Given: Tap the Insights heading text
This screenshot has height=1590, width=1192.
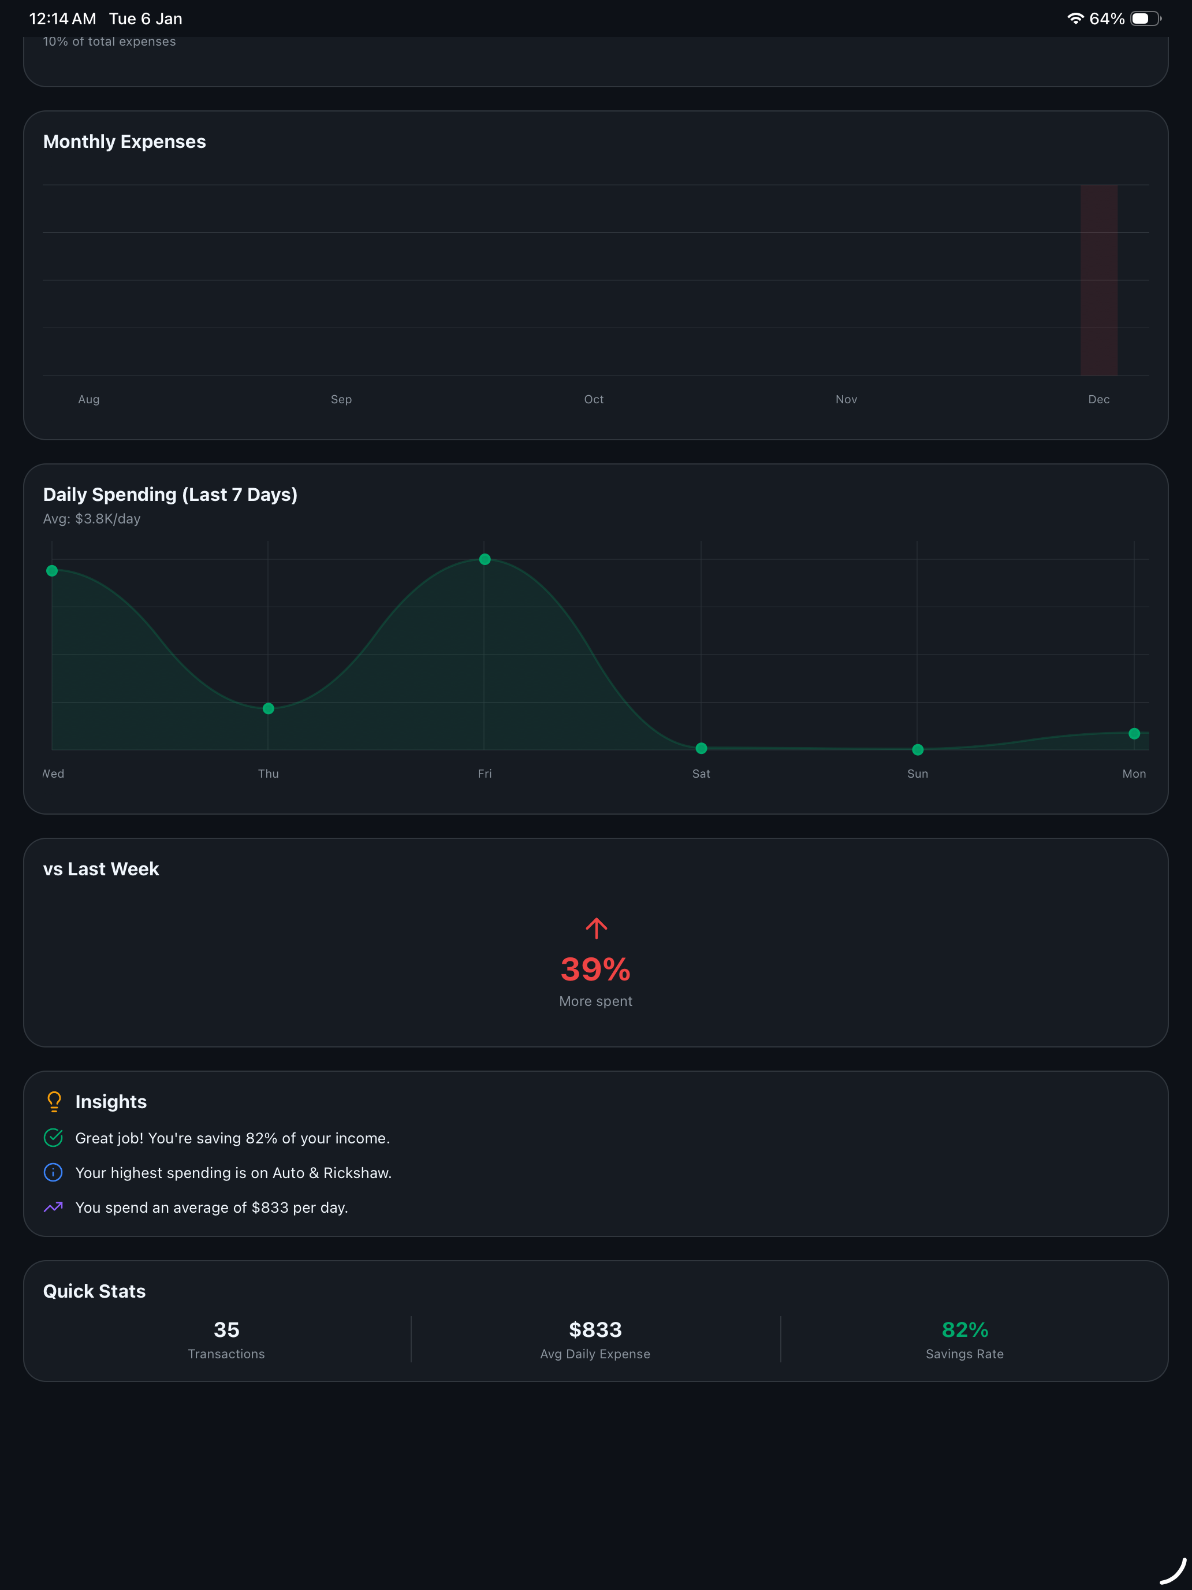Looking at the screenshot, I should point(111,1102).
